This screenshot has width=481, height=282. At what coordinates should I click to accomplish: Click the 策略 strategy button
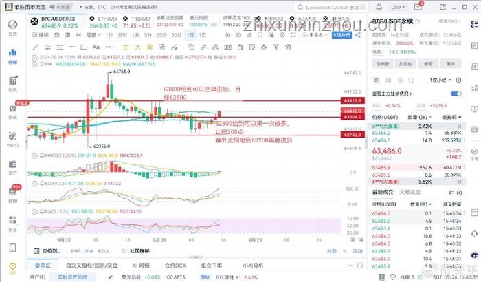pos(428,64)
